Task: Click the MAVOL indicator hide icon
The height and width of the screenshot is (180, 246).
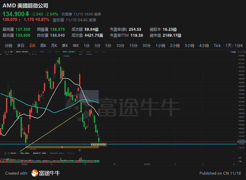Action: 9,153
